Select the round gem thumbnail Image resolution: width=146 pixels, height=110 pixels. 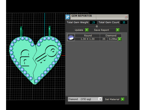[71, 37]
